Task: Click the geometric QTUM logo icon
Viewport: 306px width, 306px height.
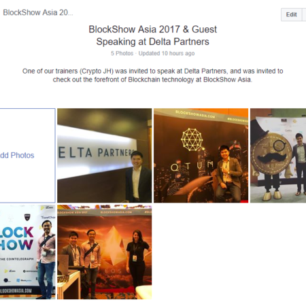Action: pos(192,139)
